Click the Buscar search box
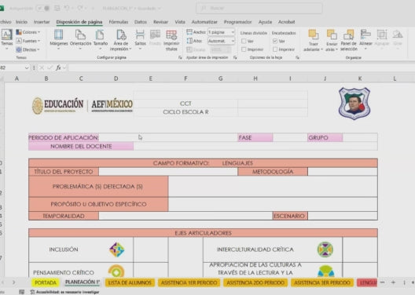The image size is (415, 295). [x=259, y=8]
